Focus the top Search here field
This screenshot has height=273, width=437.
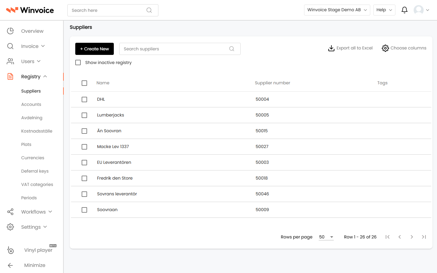pyautogui.click(x=113, y=10)
